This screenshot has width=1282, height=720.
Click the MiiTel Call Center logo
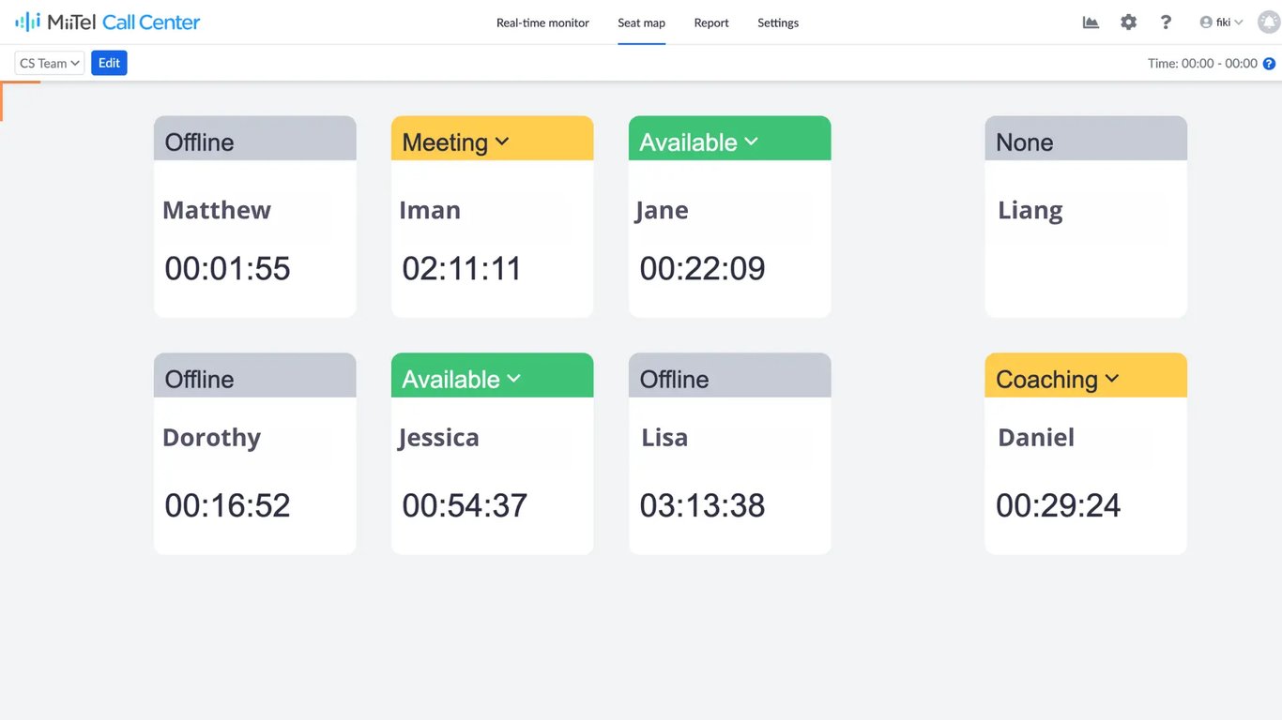(x=108, y=22)
